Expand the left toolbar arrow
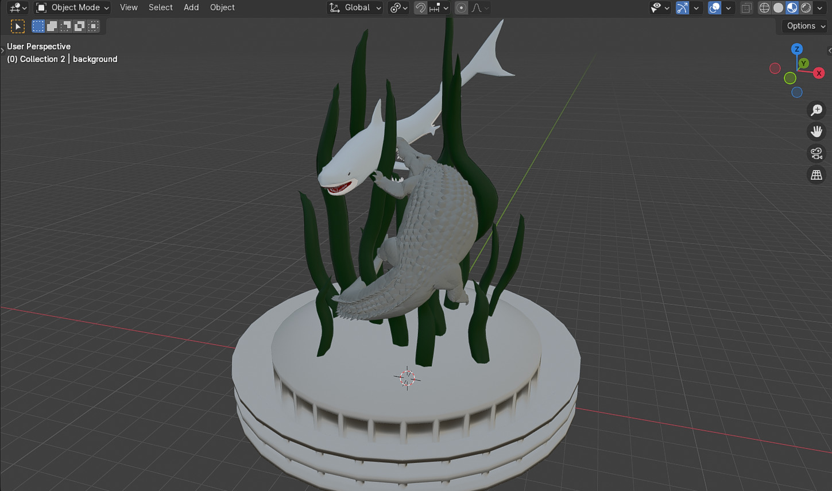Image resolution: width=832 pixels, height=491 pixels. click(2, 51)
